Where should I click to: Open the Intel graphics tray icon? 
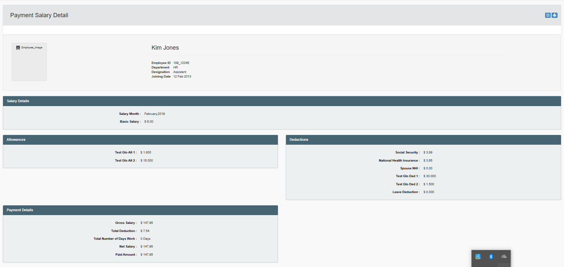(478, 257)
